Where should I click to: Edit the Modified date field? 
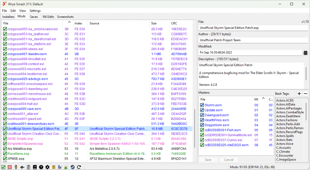250,52
